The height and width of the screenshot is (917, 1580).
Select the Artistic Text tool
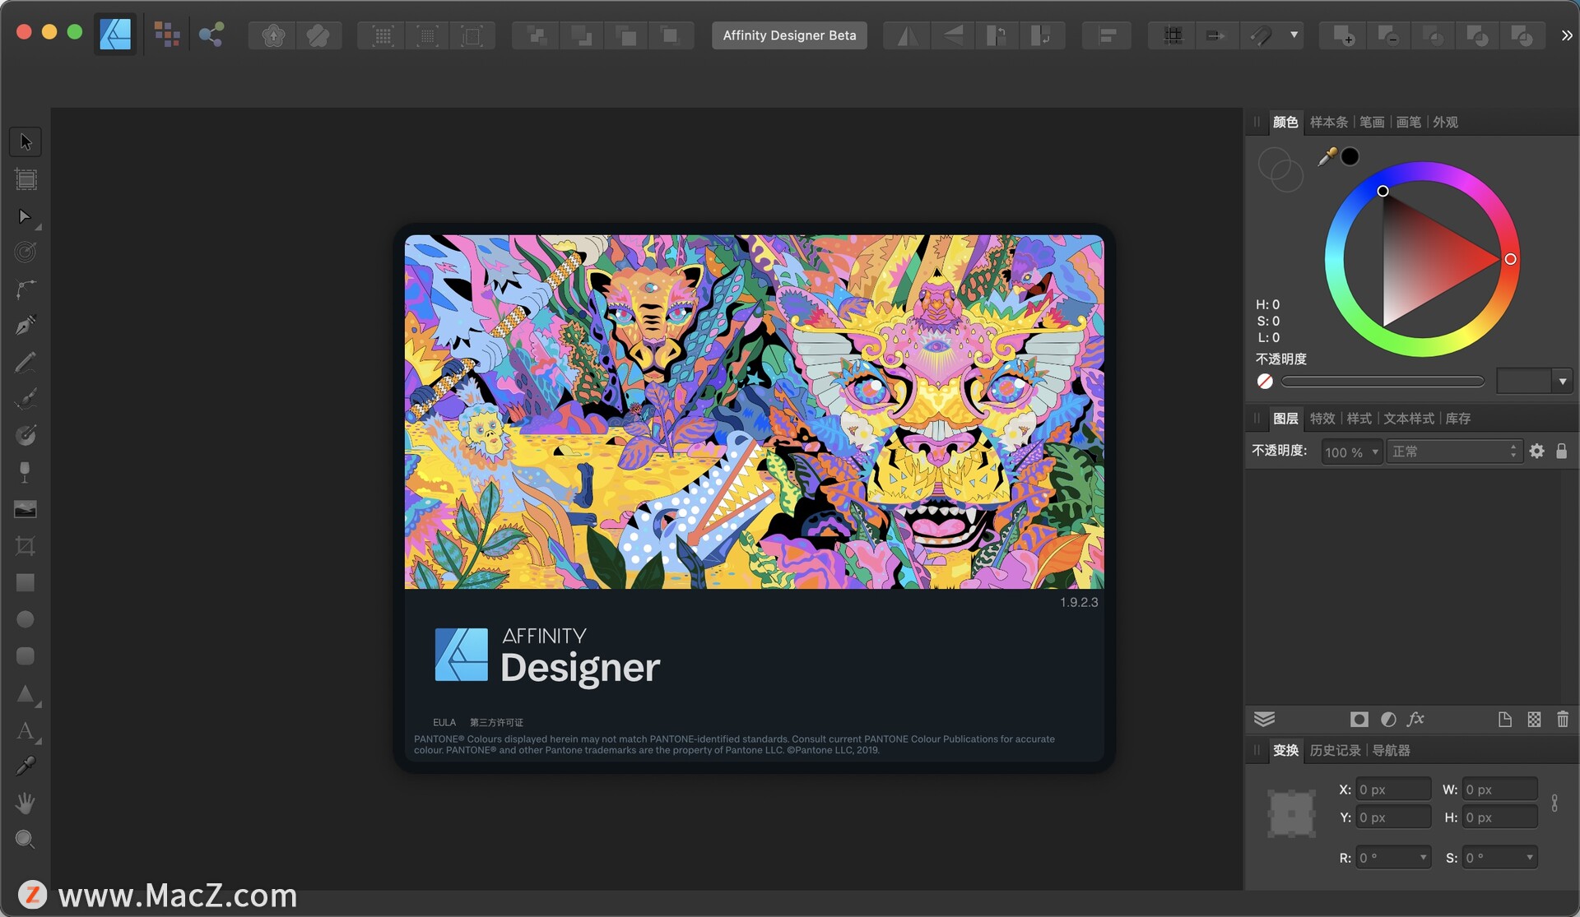[x=26, y=730]
